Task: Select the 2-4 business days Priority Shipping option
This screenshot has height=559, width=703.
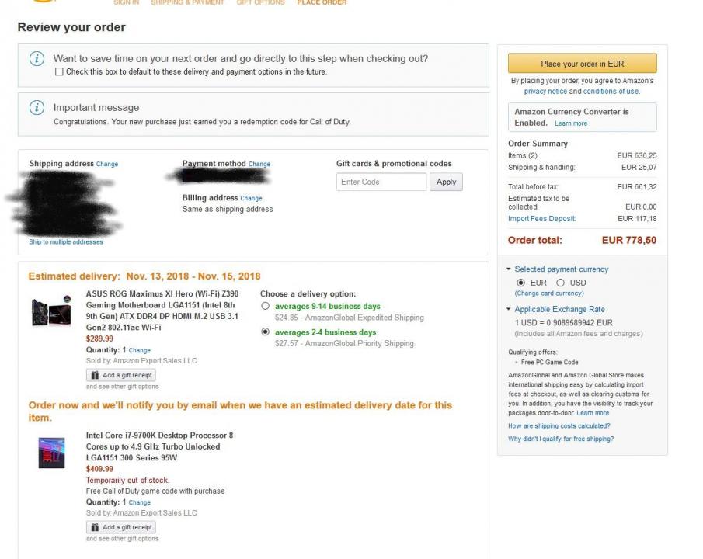Action: coord(266,332)
